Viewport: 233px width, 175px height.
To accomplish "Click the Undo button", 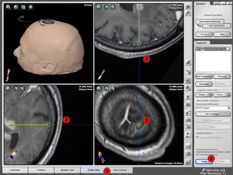I will click(204, 162).
